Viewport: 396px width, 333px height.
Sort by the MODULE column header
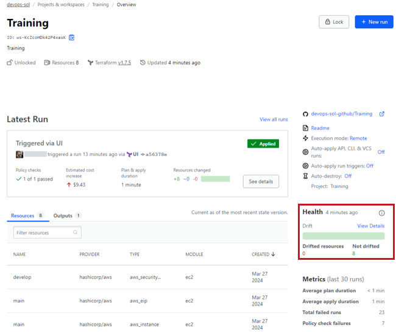pyautogui.click(x=194, y=254)
